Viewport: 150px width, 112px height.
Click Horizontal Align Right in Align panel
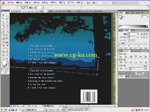click(131, 56)
